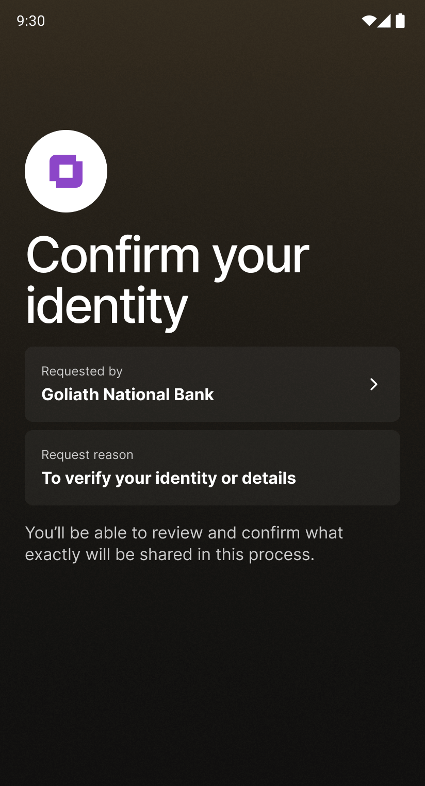Click the cellular signal icon
Viewport: 425px width, 786px height.
pos(384,21)
